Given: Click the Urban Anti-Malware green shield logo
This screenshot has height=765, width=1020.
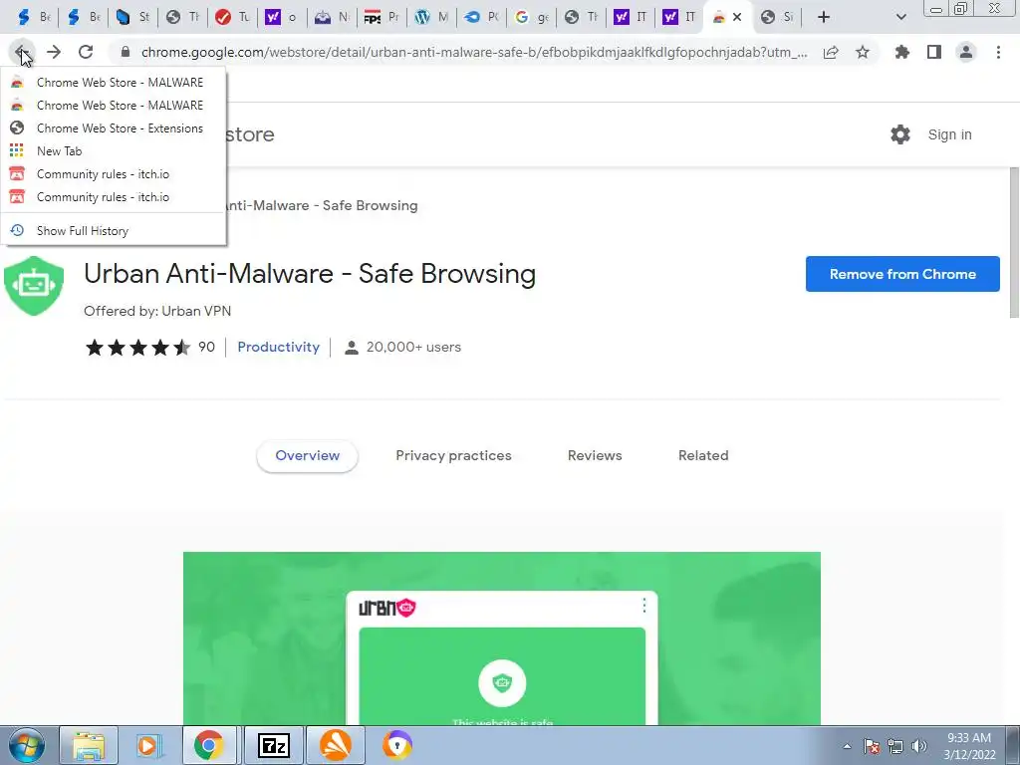Looking at the screenshot, I should [34, 286].
